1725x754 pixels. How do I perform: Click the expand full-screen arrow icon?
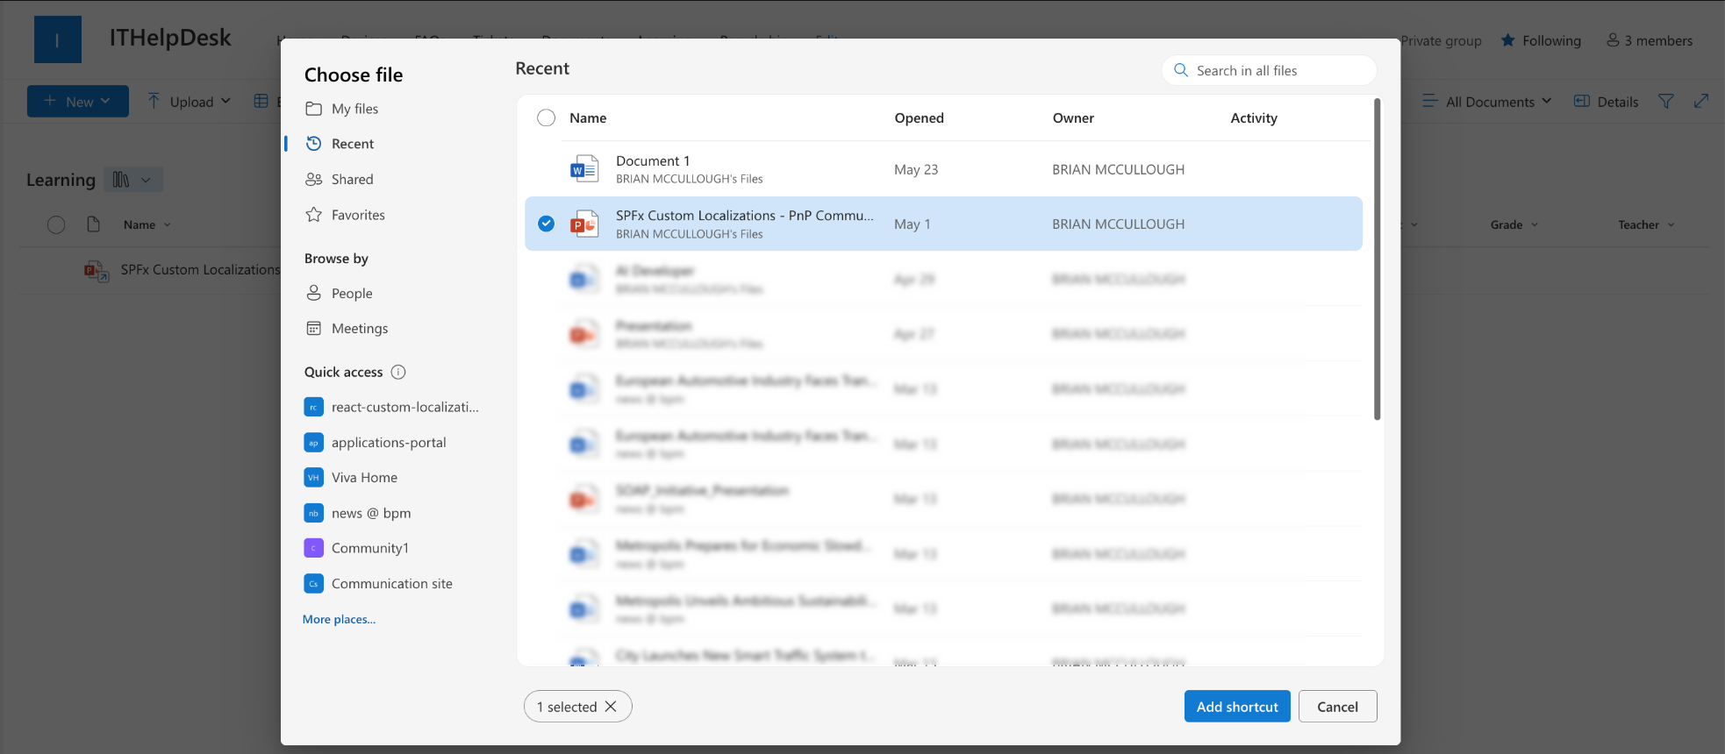click(x=1701, y=101)
